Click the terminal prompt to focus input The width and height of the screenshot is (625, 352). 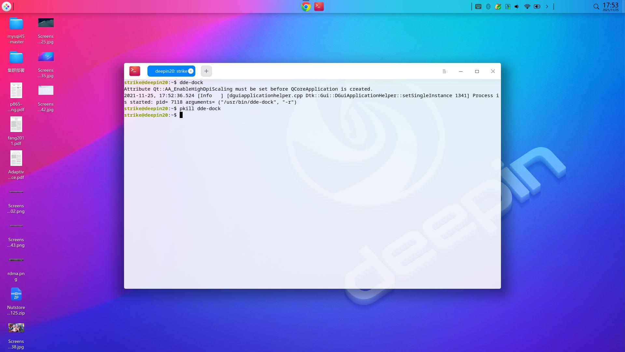(181, 115)
